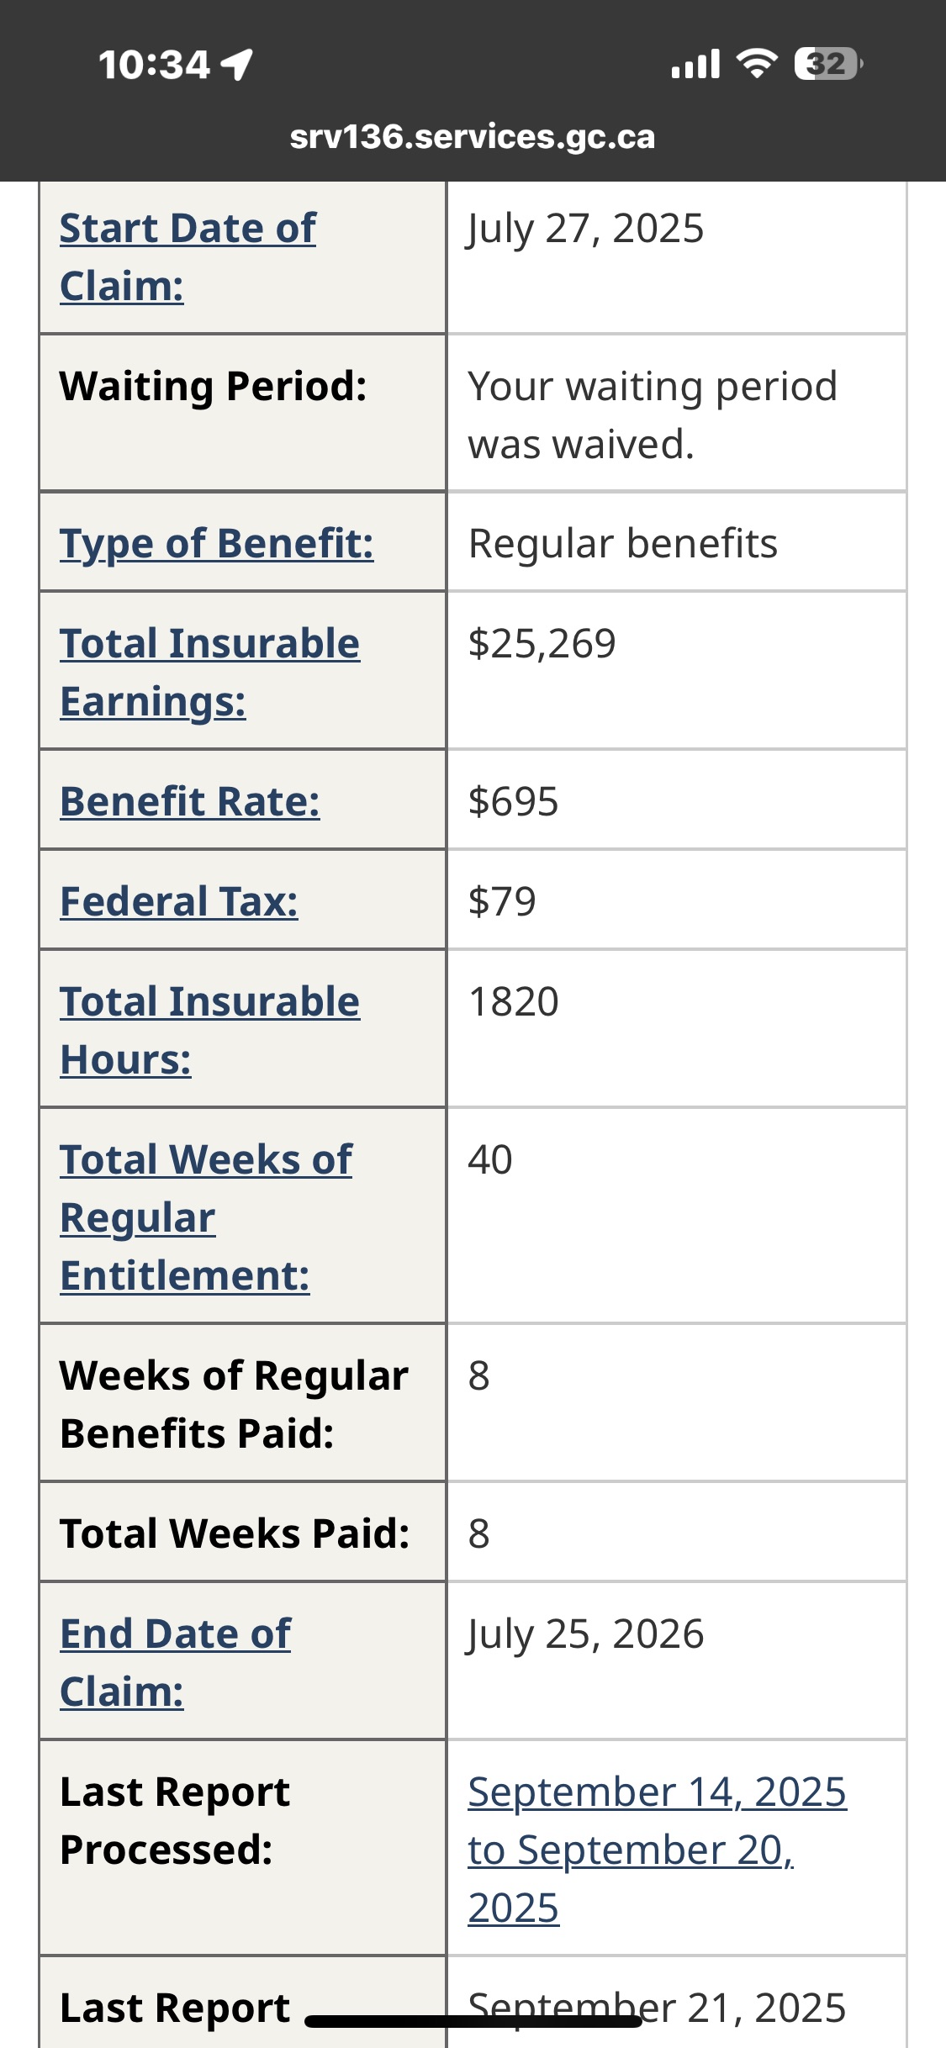Tap the cellular signal strength icon
The width and height of the screenshot is (946, 2048).
tap(695, 65)
